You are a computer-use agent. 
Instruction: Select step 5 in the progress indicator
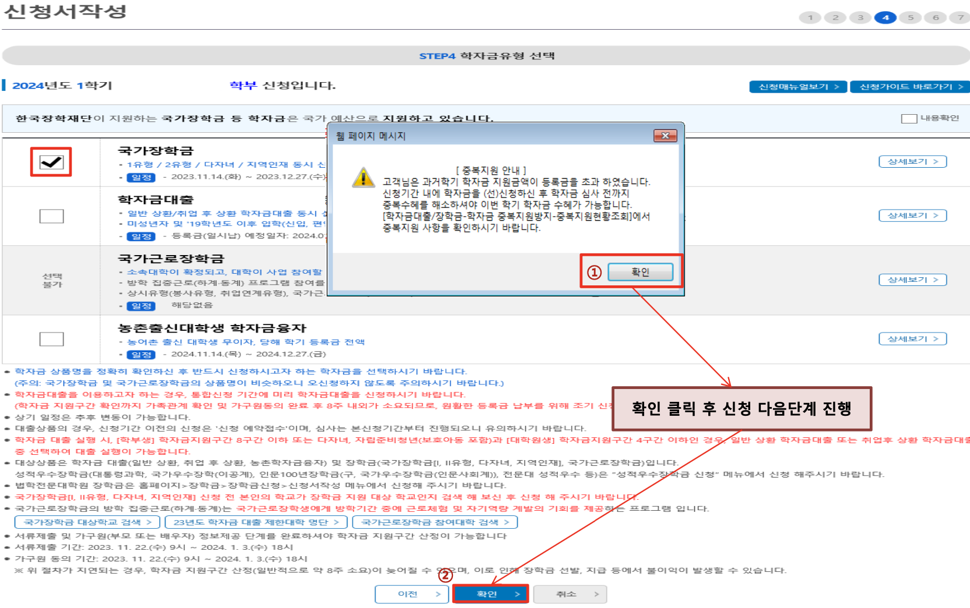point(910,17)
